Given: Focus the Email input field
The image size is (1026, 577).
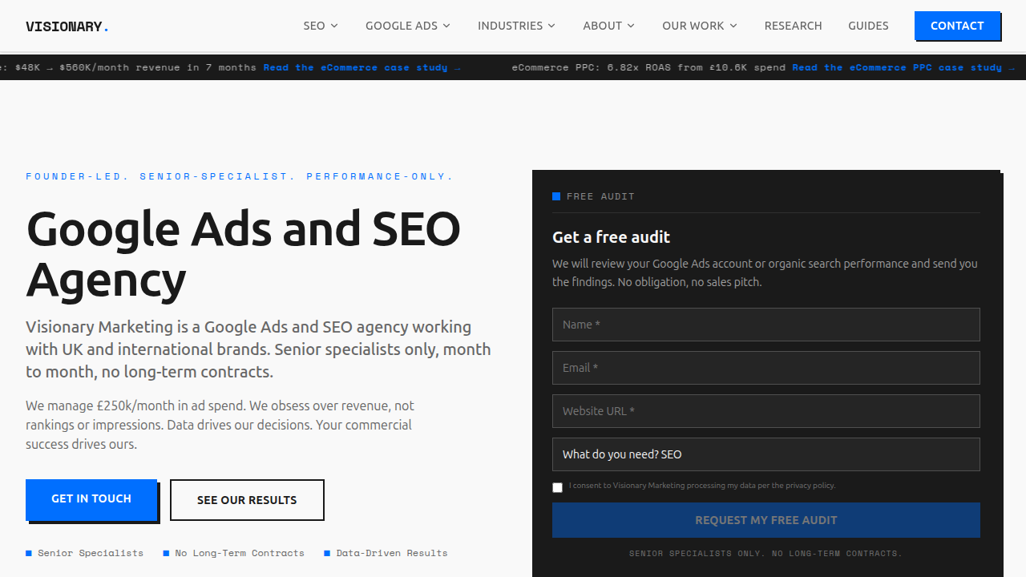Looking at the screenshot, I should pos(766,368).
